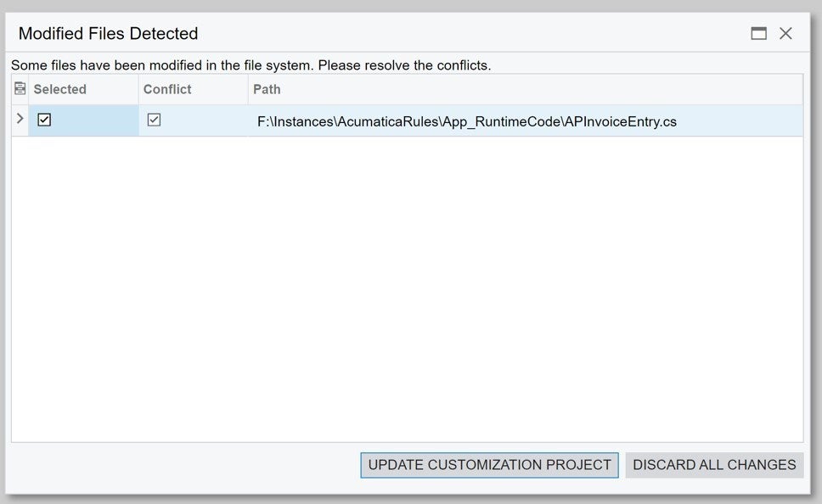Click Update Customization Project button
Image resolution: width=822 pixels, height=504 pixels.
[x=489, y=465]
